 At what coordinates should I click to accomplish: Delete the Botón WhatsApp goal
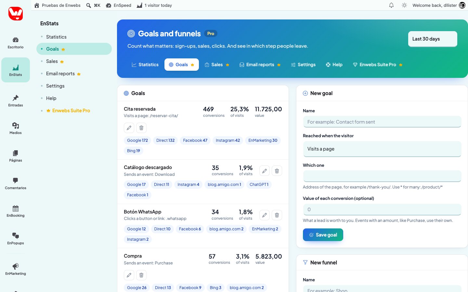click(277, 215)
